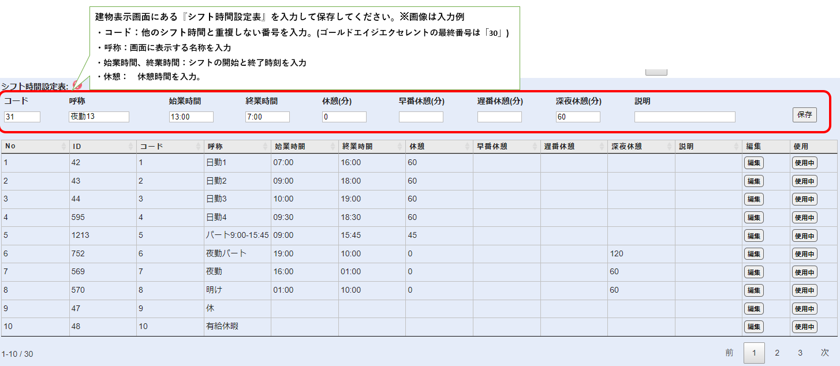The image size is (840, 366).
Task: Toggle 使用中 status for 日勤2
Action: click(x=804, y=181)
